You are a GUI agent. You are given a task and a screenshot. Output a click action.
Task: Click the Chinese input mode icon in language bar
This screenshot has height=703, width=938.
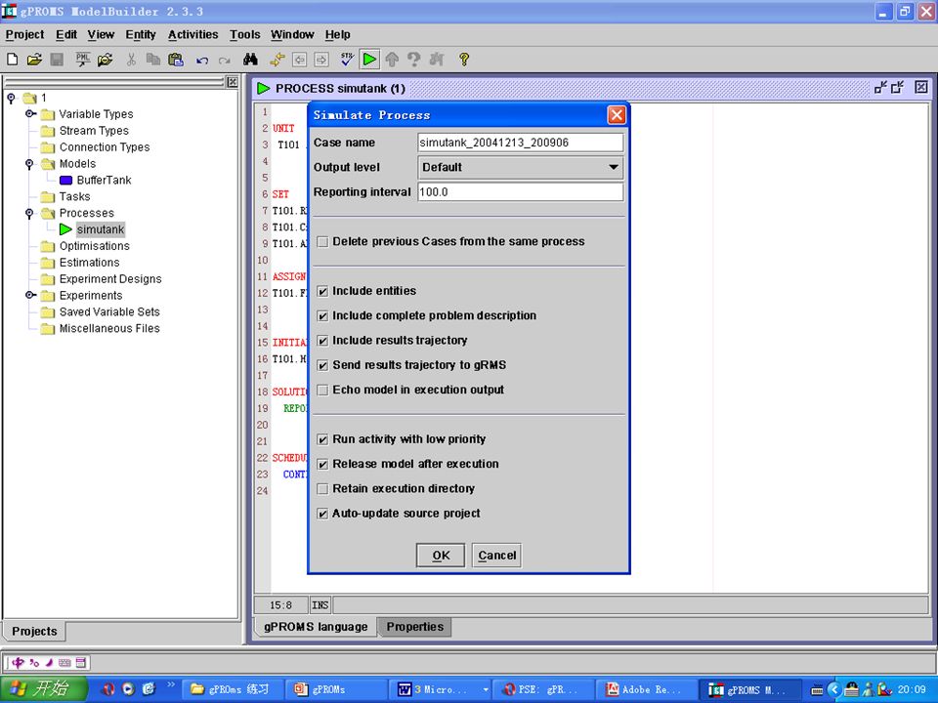pos(18,662)
